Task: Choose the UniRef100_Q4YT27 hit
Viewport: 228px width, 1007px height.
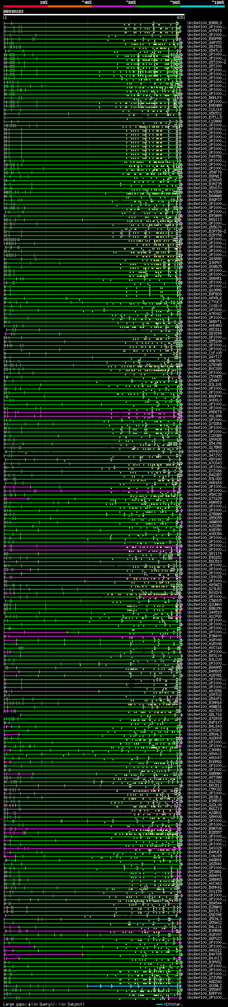Action: [x=204, y=357]
